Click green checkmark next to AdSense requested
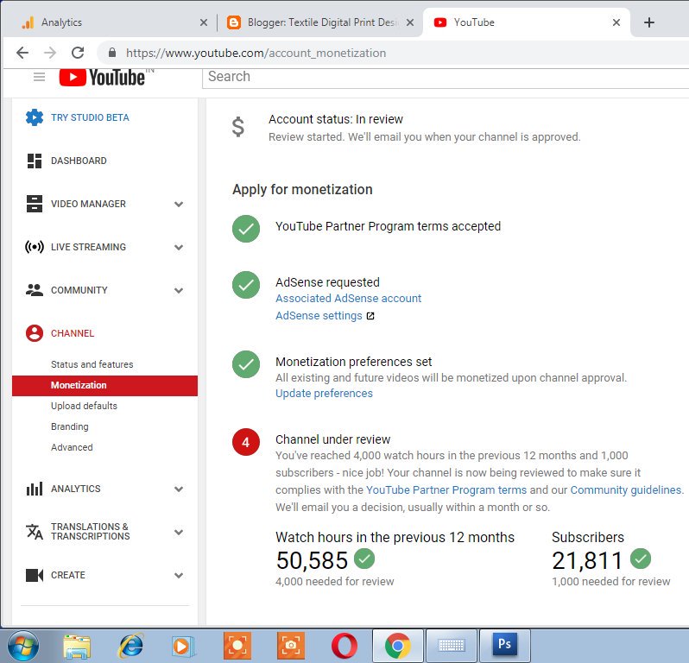689x663 pixels. click(x=246, y=285)
